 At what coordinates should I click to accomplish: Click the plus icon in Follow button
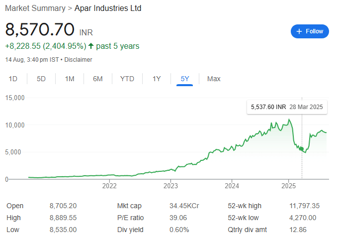[299, 31]
